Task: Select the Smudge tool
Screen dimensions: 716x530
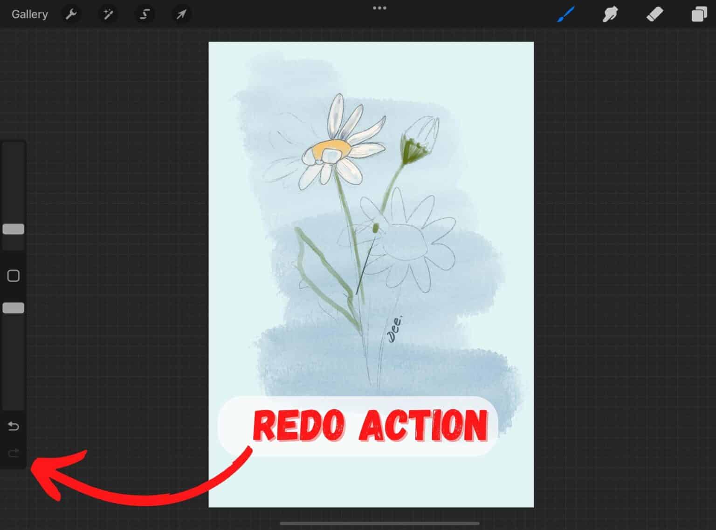Action: pos(610,14)
